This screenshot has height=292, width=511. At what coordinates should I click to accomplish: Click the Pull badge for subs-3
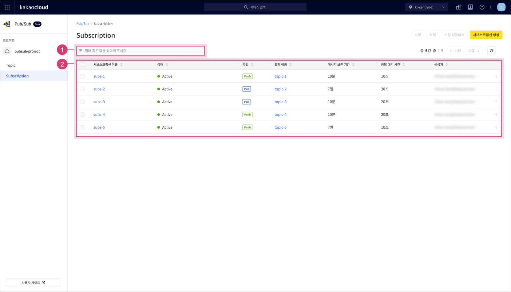247,102
